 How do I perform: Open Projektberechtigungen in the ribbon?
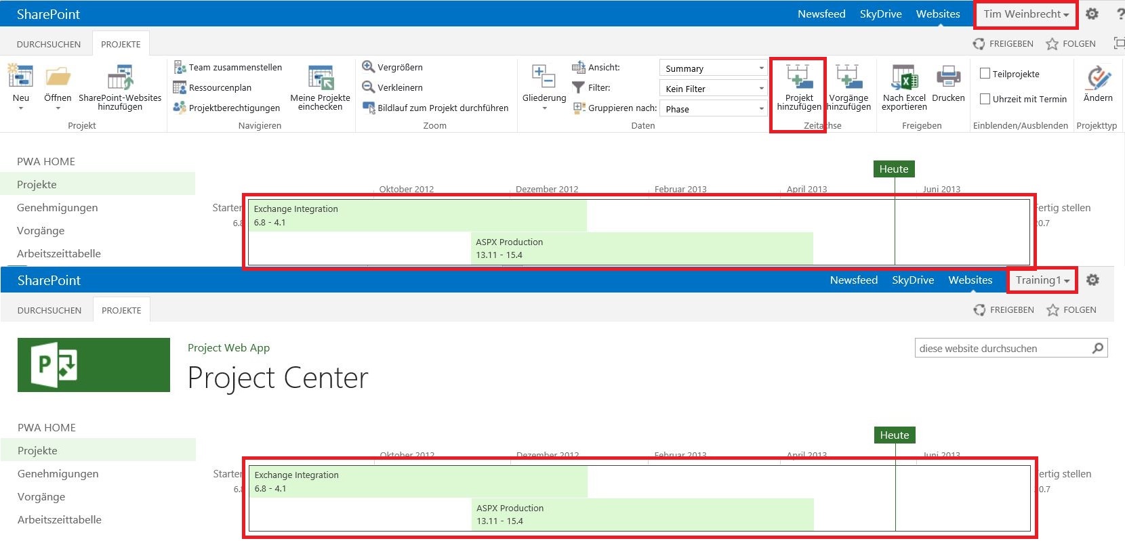point(226,108)
